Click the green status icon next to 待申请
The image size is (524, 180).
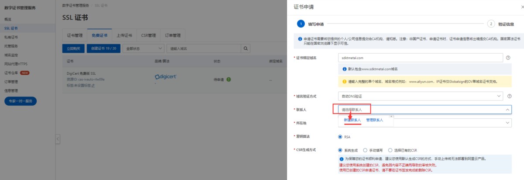pyautogui.click(x=229, y=79)
